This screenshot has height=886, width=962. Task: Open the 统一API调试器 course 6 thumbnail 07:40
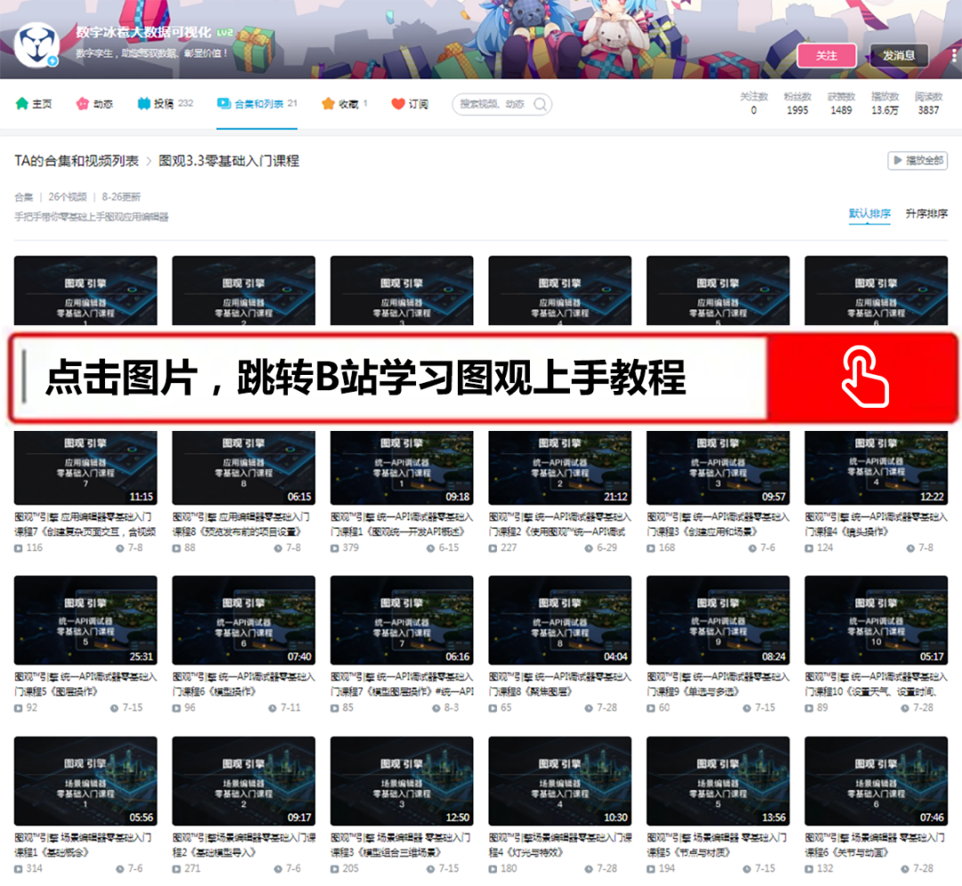coord(243,621)
